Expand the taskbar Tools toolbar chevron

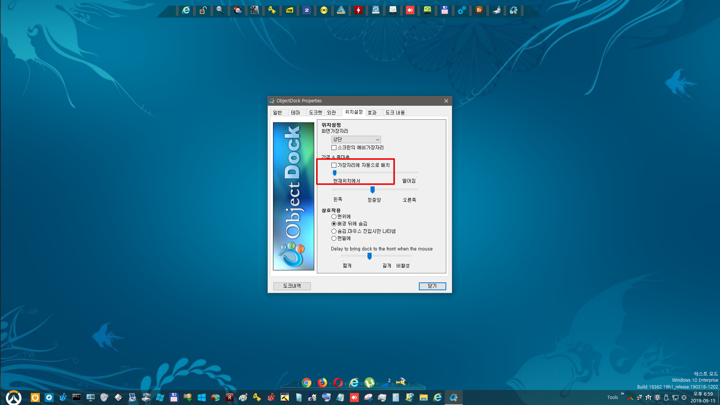tap(622, 394)
